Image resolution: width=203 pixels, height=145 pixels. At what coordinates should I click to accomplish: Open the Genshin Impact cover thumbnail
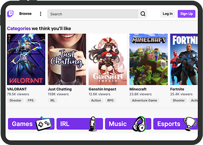coord(108,59)
